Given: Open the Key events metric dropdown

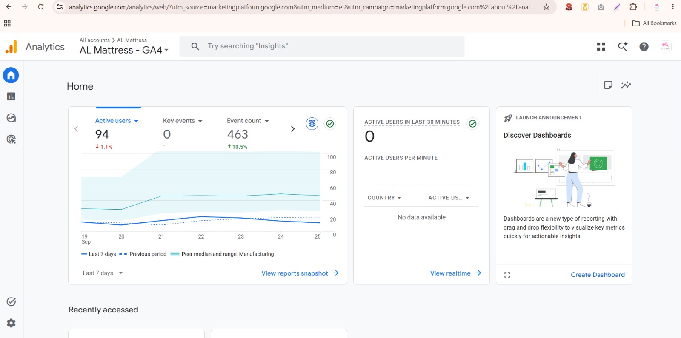Looking at the screenshot, I should (x=183, y=121).
